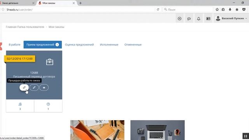Bookmark this page with star icon
This screenshot has height=140, width=249.
[217, 9]
